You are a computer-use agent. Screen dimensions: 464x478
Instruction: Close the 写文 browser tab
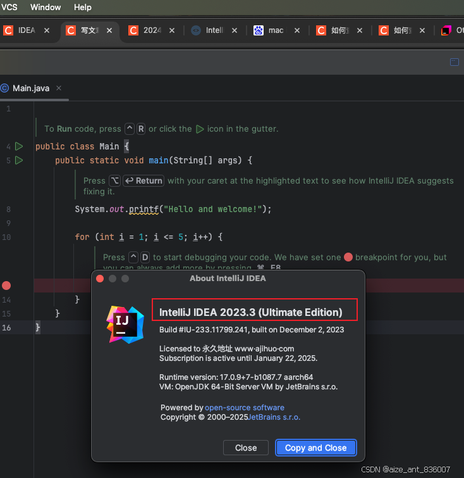point(109,30)
